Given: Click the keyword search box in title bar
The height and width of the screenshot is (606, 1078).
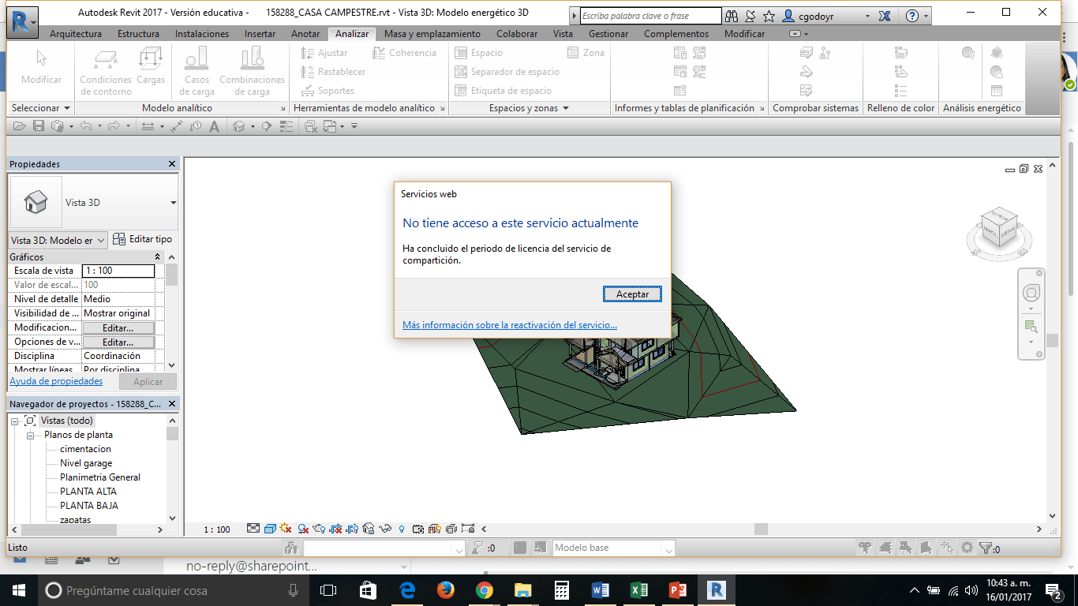Looking at the screenshot, I should [x=650, y=16].
